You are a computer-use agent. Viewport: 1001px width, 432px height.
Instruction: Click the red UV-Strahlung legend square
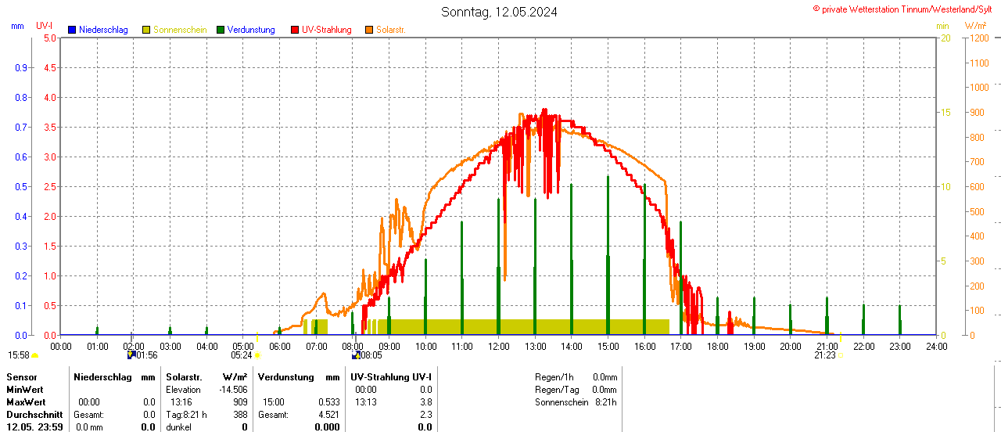(295, 30)
